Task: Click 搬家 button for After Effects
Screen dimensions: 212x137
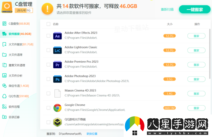Action: [x=196, y=36]
